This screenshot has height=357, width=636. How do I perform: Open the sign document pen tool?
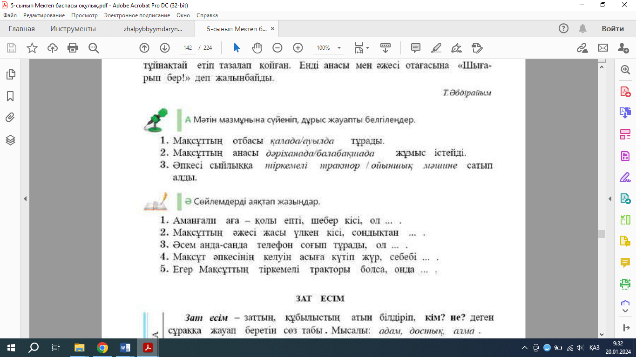[457, 48]
